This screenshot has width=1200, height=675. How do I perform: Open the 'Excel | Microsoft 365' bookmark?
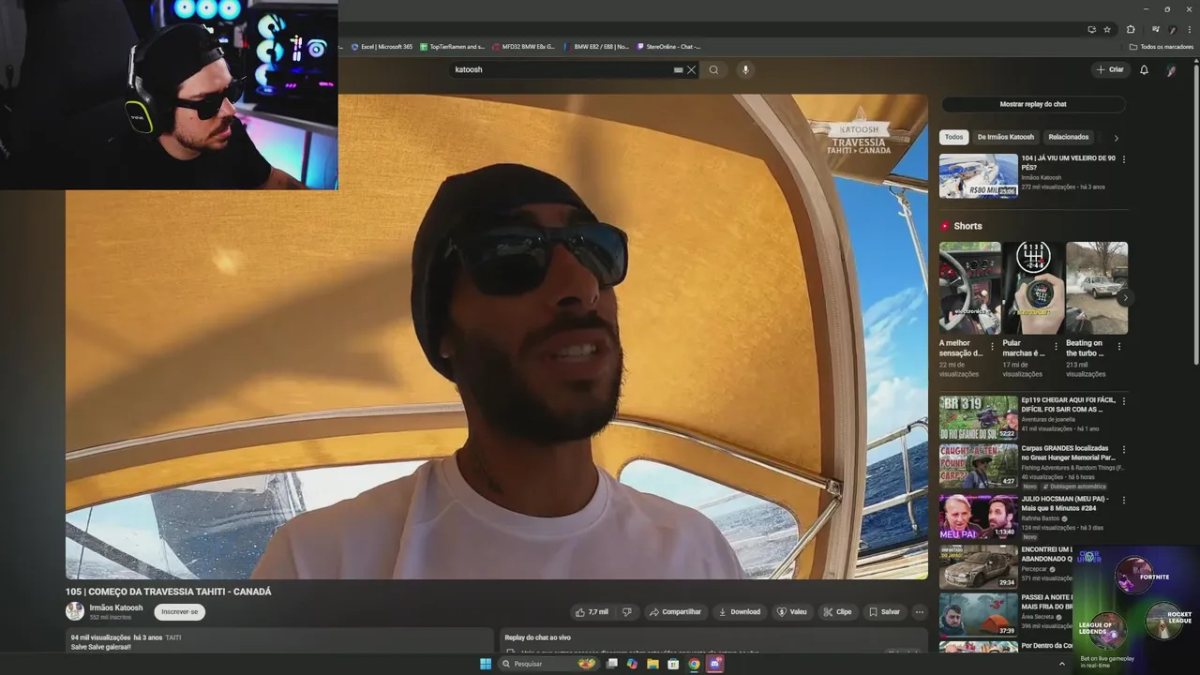382,46
